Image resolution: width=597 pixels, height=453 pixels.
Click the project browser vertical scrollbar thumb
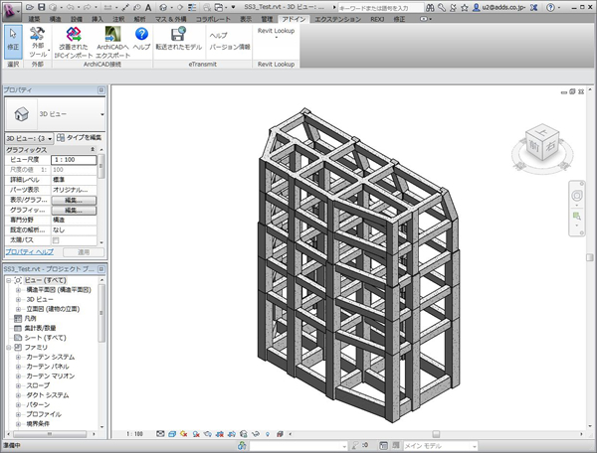(x=101, y=313)
